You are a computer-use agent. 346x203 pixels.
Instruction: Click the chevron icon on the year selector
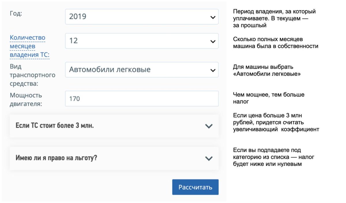(x=213, y=17)
